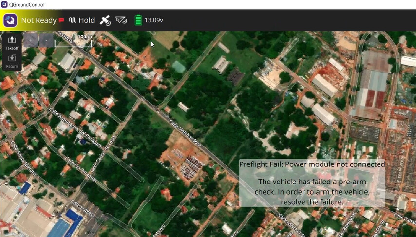Screen dimensions: 416x237
Task: Click the 13.09v battery voltage reading
Action: (153, 20)
